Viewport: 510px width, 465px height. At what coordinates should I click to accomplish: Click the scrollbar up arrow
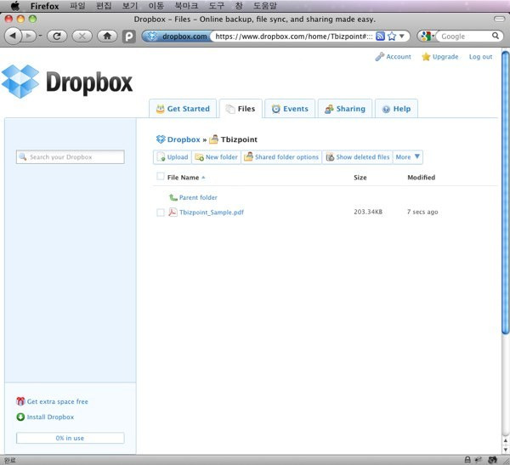506,441
